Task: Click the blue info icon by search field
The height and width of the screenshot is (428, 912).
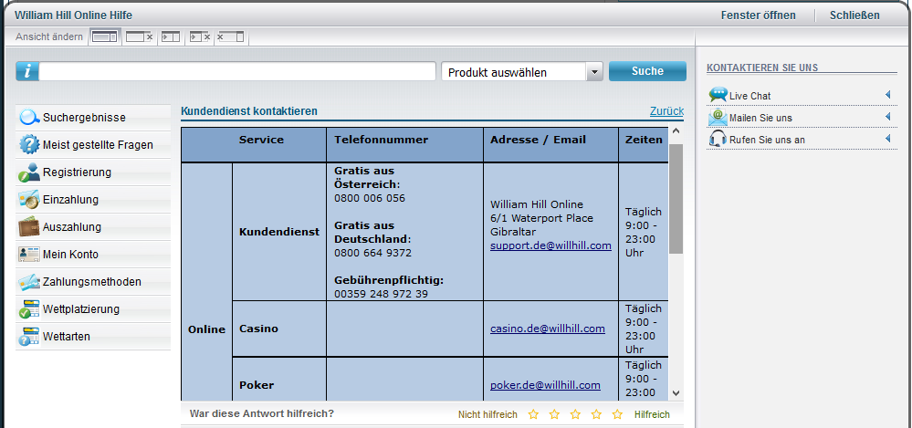Action: tap(27, 71)
